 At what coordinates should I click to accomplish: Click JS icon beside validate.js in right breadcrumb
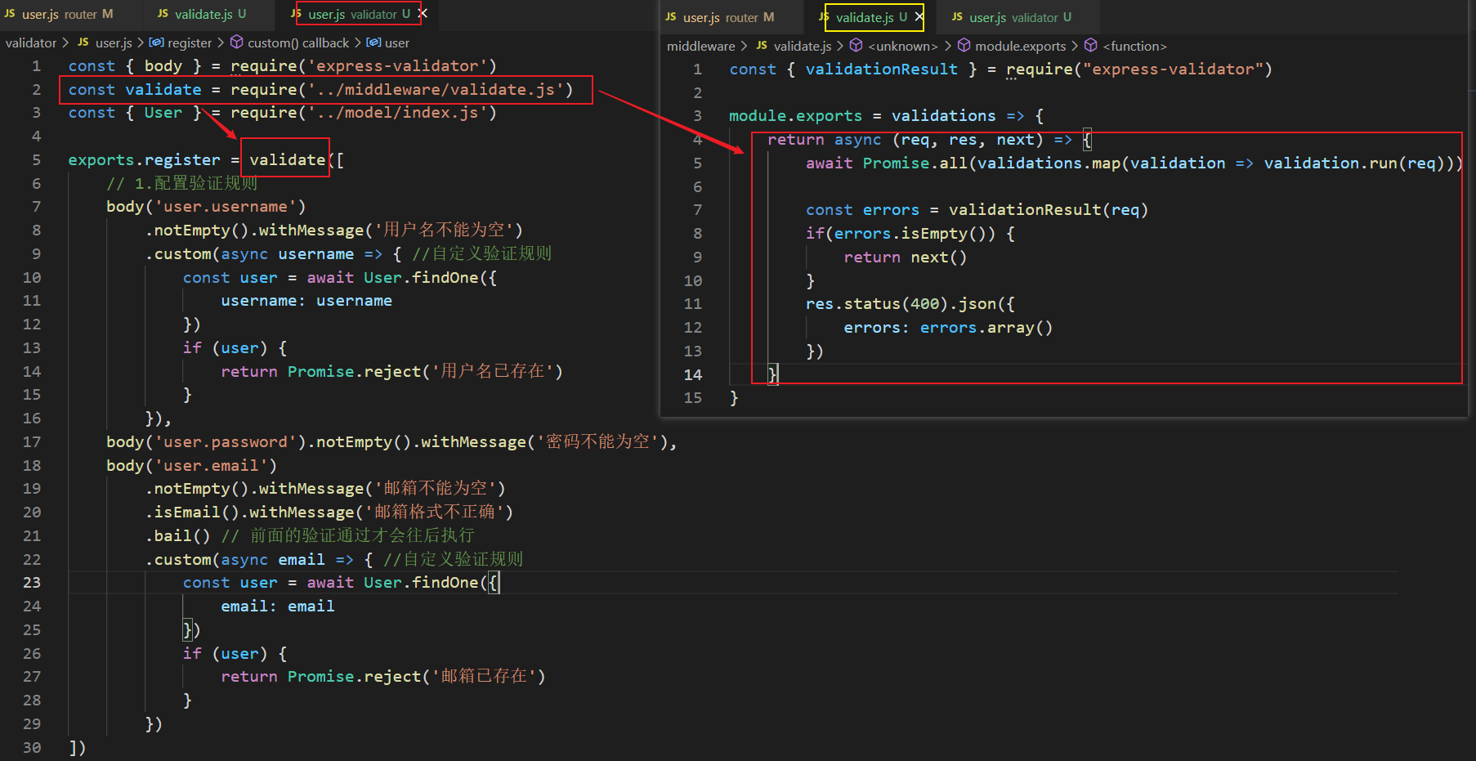click(762, 46)
